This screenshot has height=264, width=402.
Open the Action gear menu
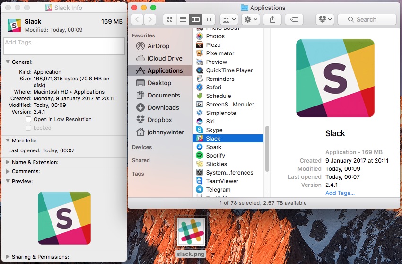pyautogui.click(x=251, y=19)
